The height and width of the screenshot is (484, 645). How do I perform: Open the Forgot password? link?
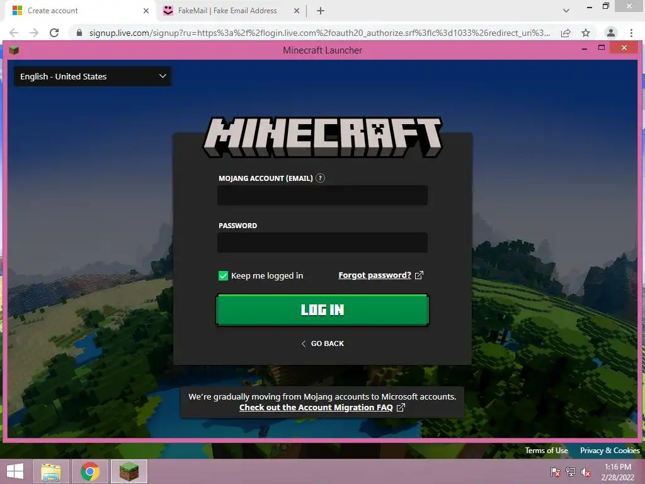click(375, 275)
